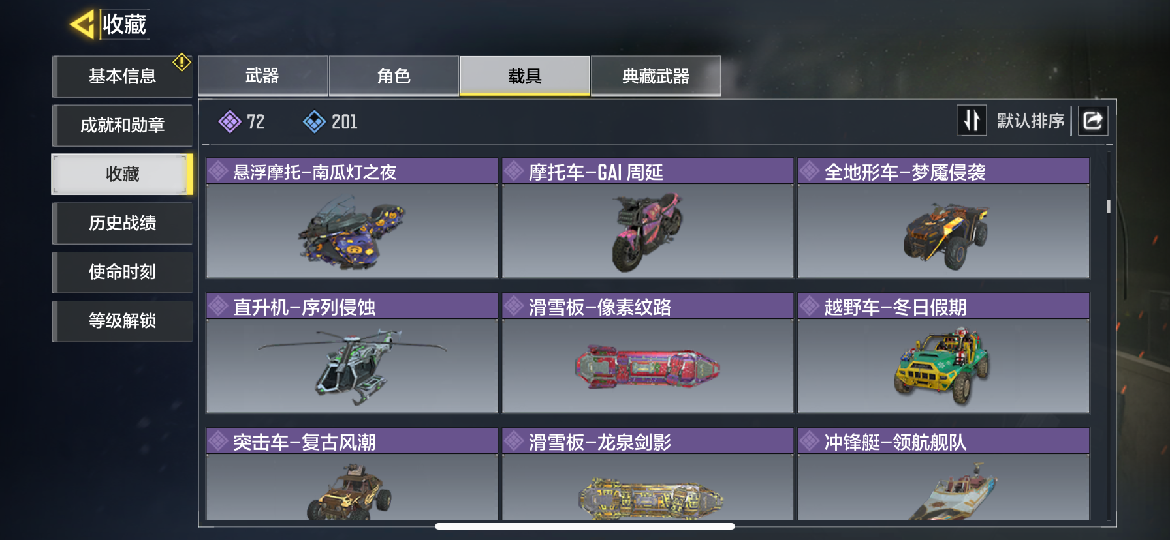Select the 越野车-冬日假期 vehicle thumbnail
Image resolution: width=1170 pixels, height=540 pixels.
943,366
